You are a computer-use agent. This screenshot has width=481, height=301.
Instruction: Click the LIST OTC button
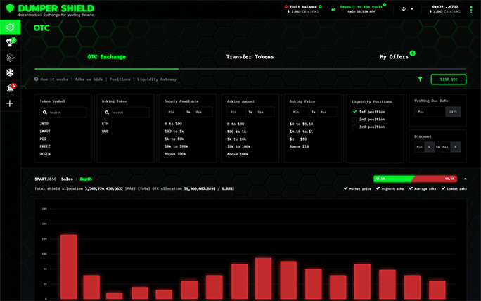[x=449, y=79]
